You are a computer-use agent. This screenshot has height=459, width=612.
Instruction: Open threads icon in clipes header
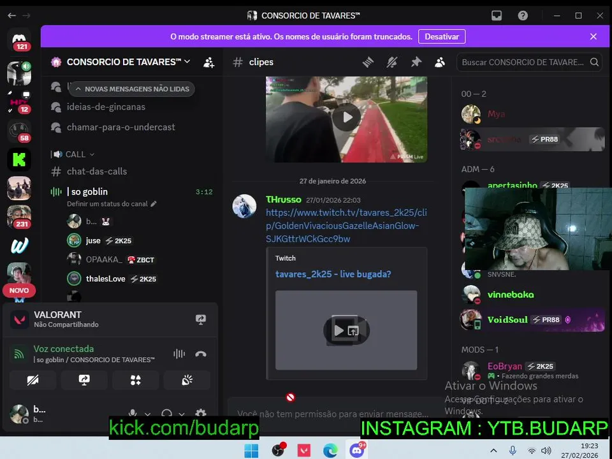368,62
